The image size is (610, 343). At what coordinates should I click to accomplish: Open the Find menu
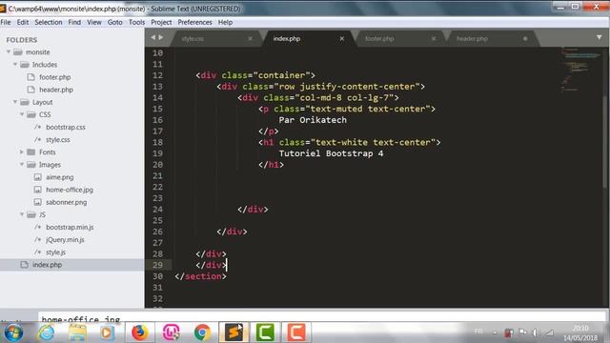[x=74, y=22]
